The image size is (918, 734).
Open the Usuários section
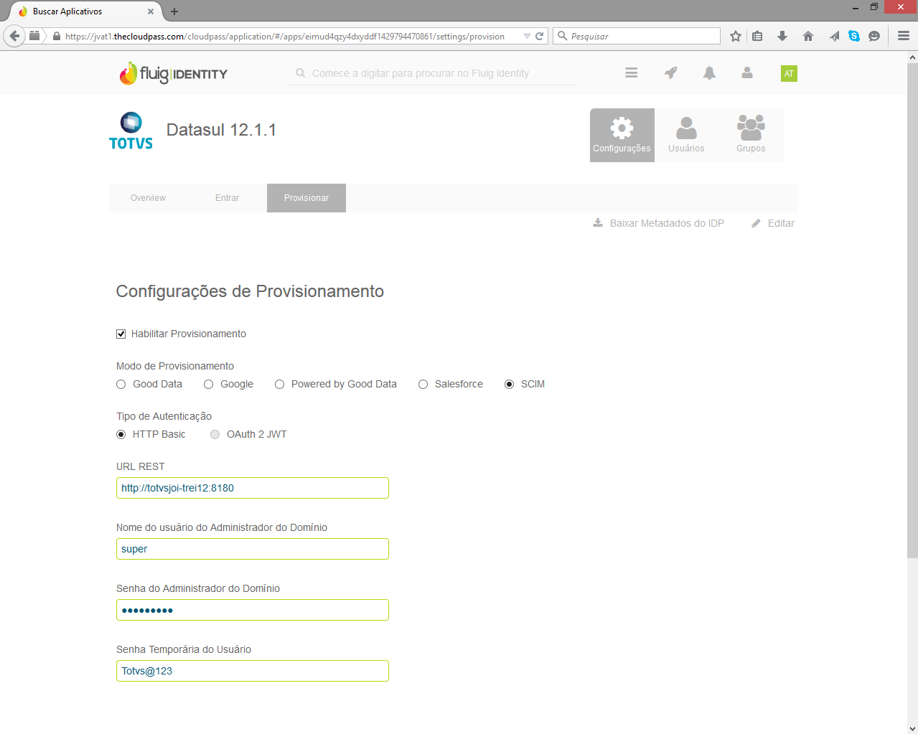pyautogui.click(x=686, y=135)
